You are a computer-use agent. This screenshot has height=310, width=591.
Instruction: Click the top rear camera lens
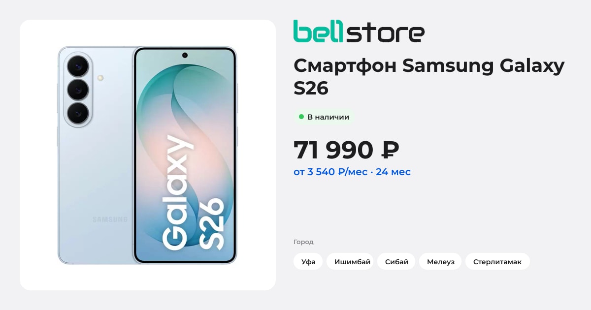click(78, 66)
